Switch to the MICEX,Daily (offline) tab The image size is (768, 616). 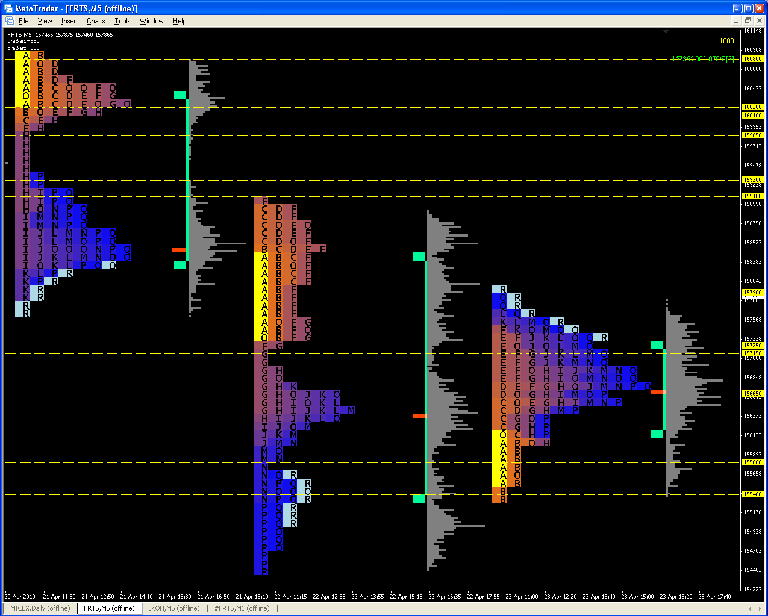[40, 608]
